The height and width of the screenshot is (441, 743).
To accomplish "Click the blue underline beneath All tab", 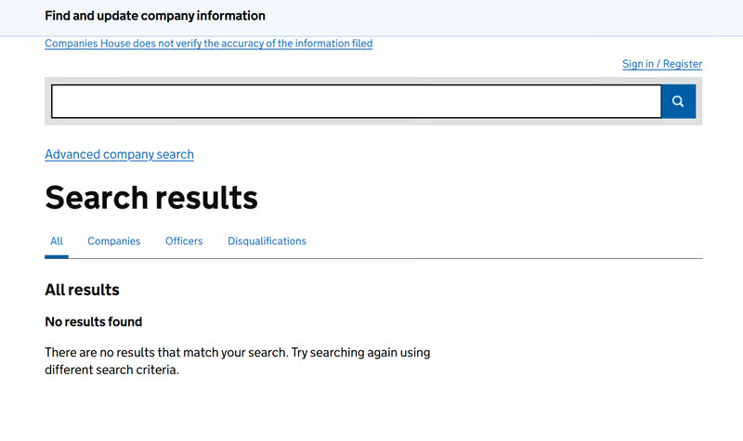I will [57, 256].
